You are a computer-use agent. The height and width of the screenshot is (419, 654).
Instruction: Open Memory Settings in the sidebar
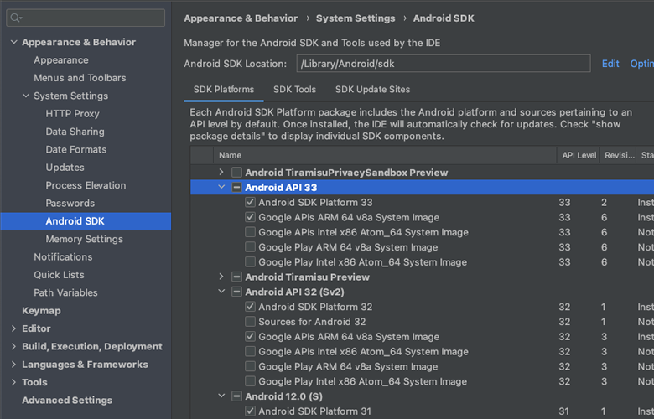(x=84, y=240)
